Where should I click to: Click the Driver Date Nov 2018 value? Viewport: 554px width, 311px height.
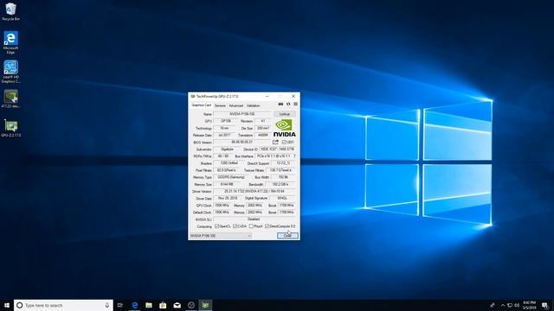(228, 198)
